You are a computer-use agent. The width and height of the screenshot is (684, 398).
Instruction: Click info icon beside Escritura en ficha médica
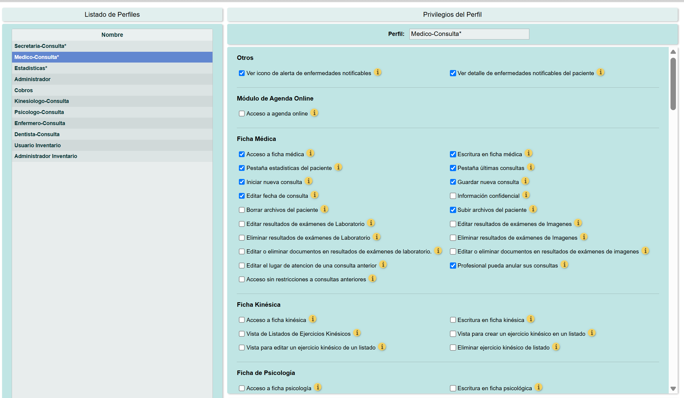[x=529, y=153]
